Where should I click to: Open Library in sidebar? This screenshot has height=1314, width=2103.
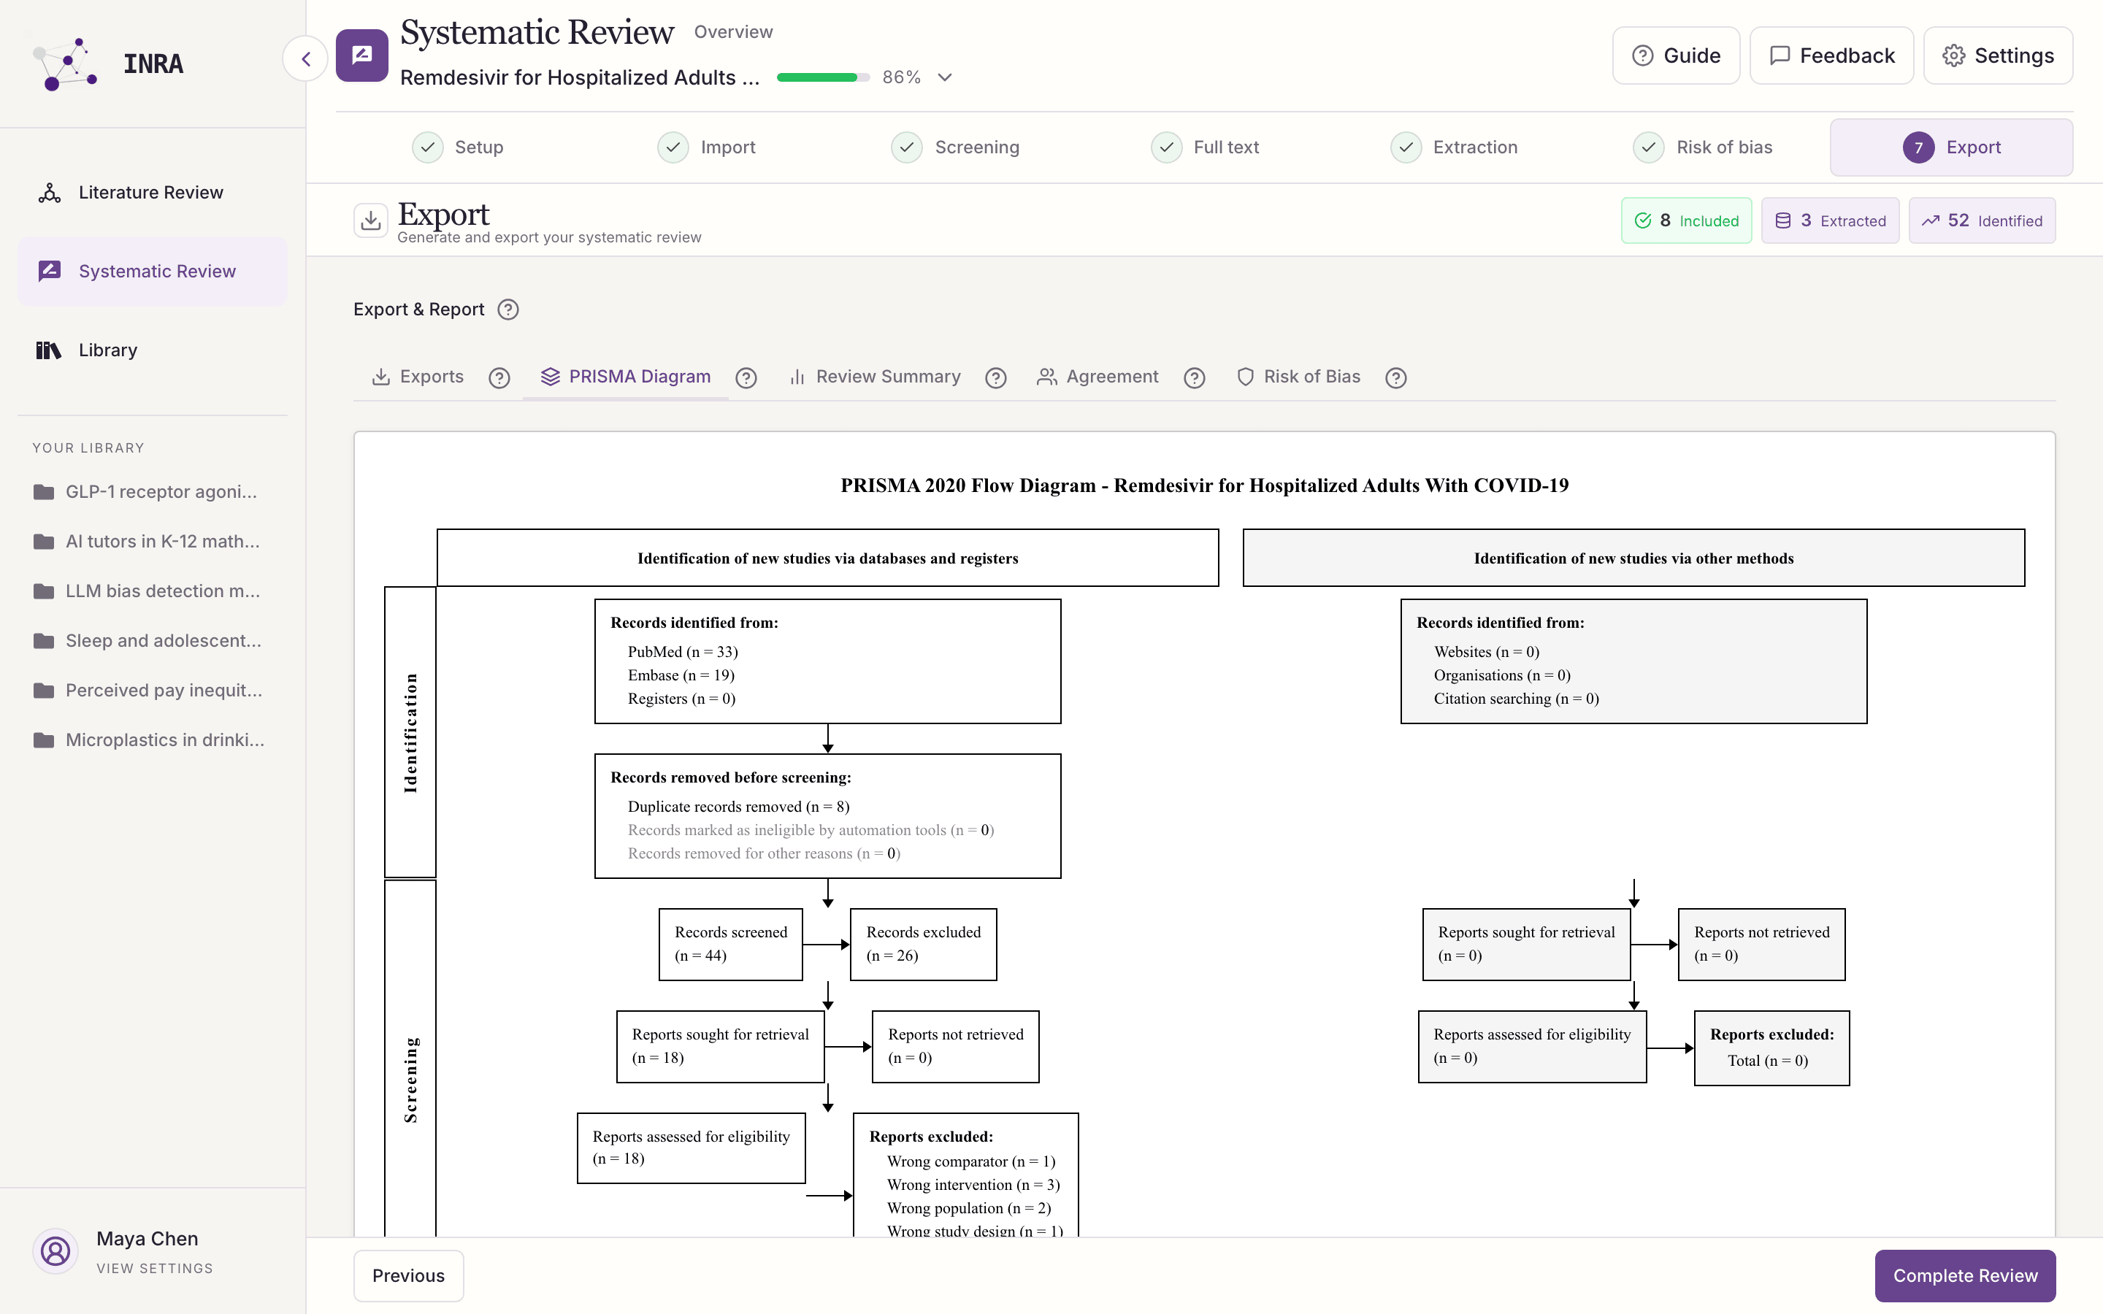152,350
